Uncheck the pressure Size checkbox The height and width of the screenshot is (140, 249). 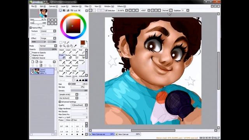click(x=72, y=120)
